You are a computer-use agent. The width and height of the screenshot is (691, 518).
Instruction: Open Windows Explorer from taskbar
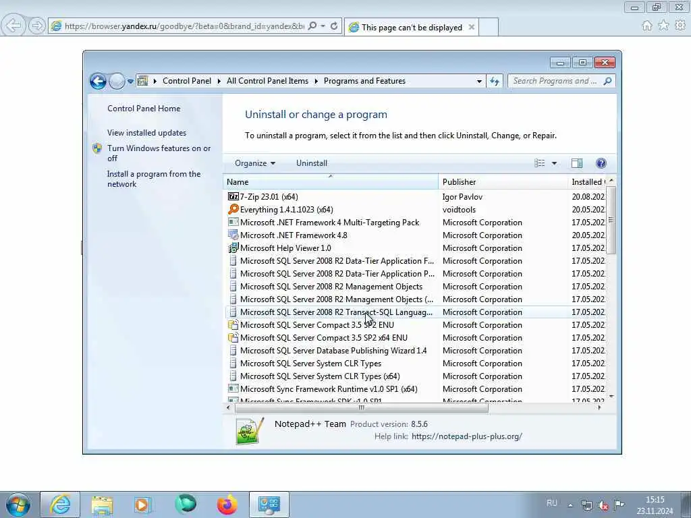click(x=103, y=505)
